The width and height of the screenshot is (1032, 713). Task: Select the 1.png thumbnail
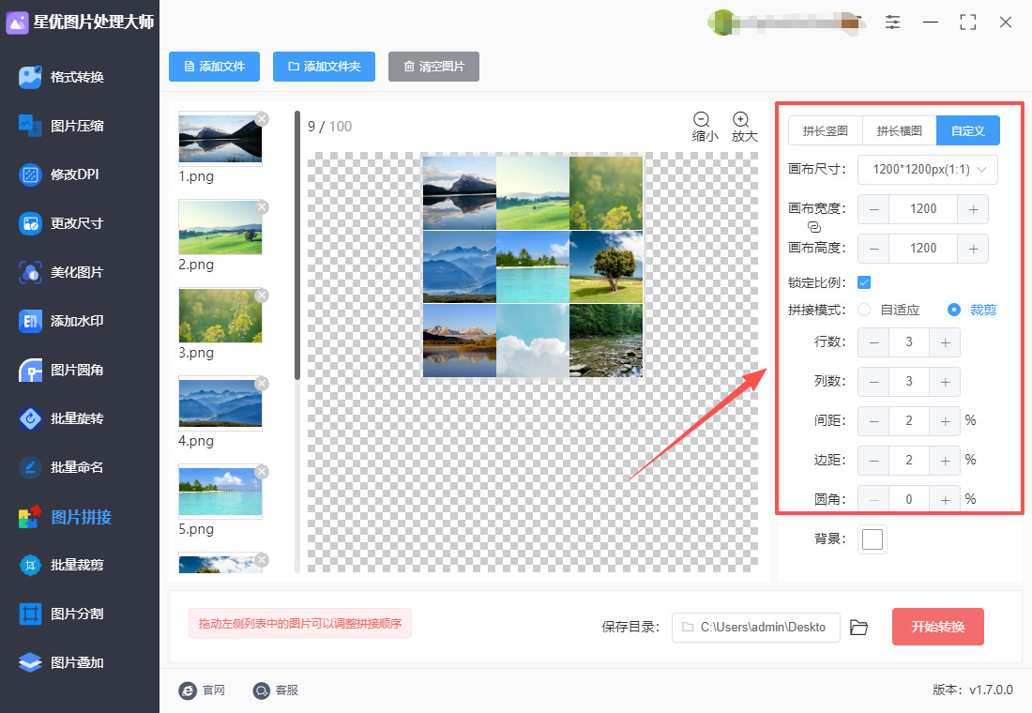[220, 139]
